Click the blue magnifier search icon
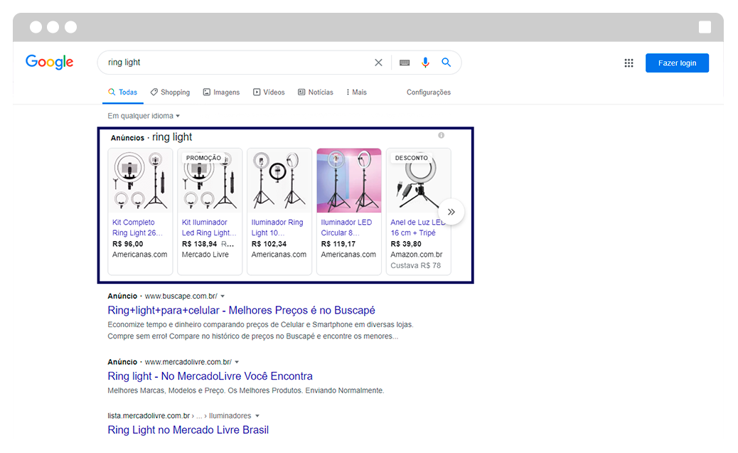 (x=446, y=62)
